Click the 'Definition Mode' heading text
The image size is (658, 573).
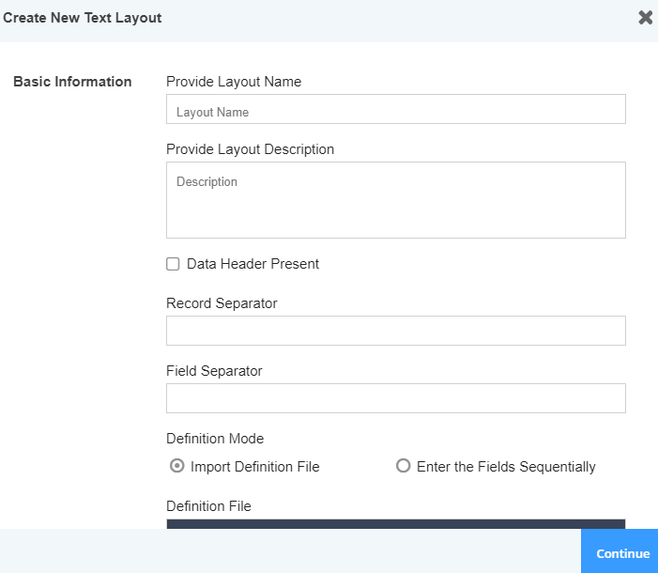pyautogui.click(x=215, y=439)
